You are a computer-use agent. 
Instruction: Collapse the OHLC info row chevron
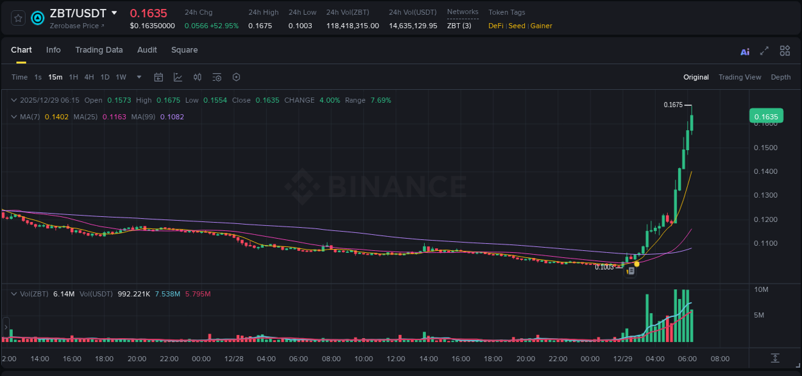click(x=13, y=100)
